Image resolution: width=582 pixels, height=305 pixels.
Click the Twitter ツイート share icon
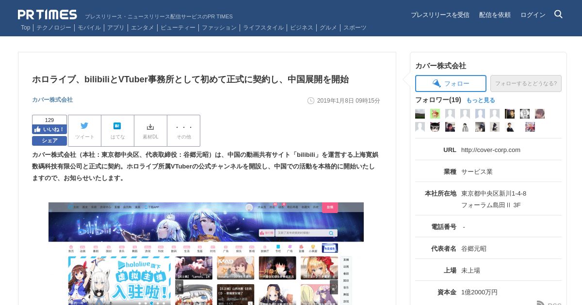(84, 131)
